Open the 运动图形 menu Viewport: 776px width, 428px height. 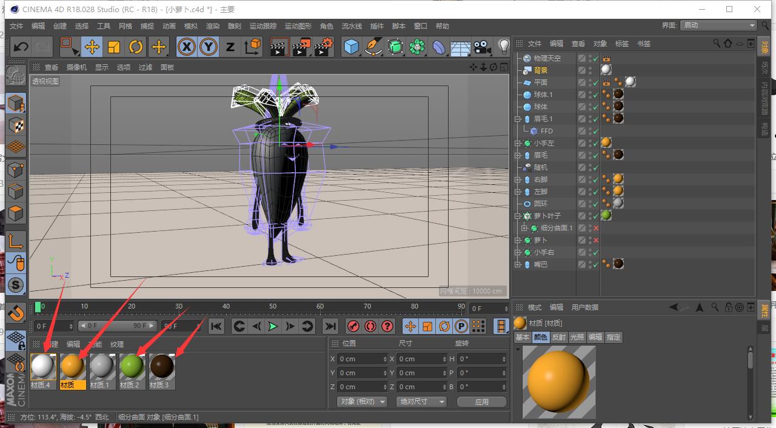click(298, 26)
